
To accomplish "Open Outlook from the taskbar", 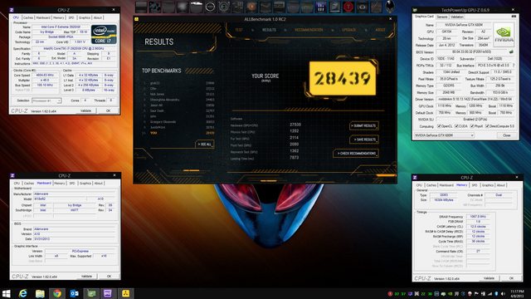I will click(x=74, y=293).
